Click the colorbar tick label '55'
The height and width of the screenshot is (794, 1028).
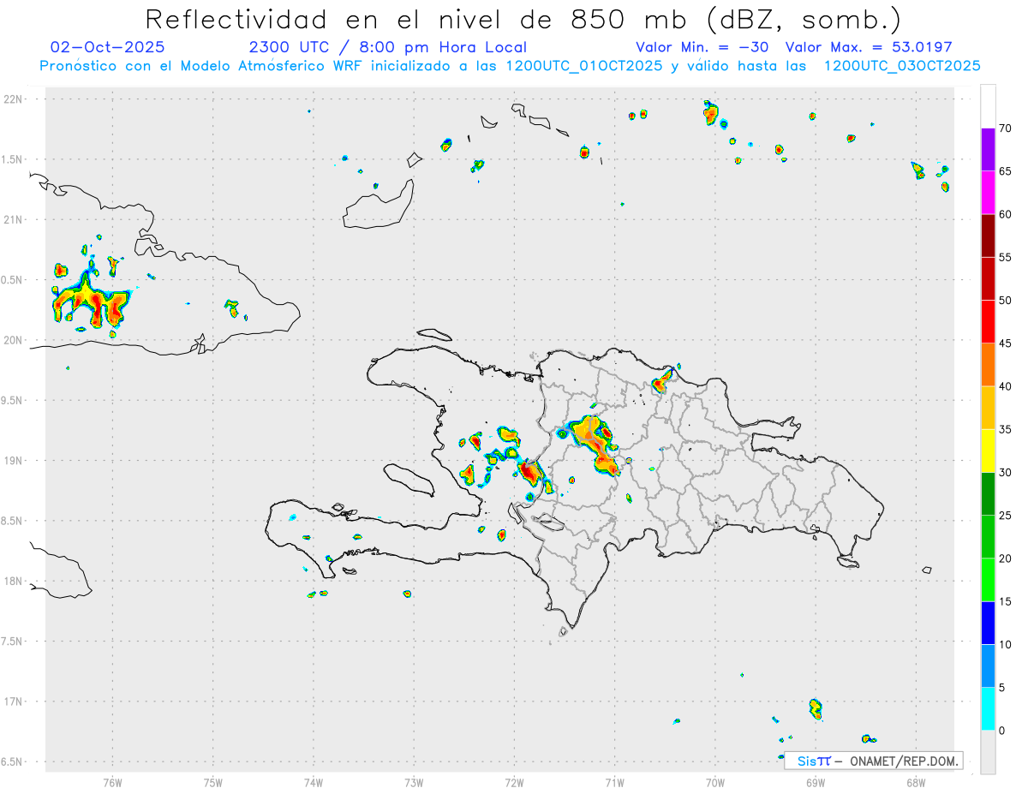tap(1005, 257)
